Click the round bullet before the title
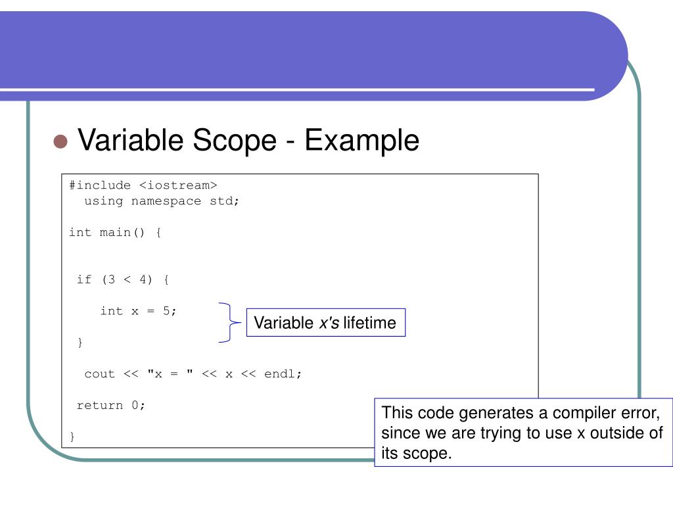This screenshot has width=673, height=505. coord(60,141)
